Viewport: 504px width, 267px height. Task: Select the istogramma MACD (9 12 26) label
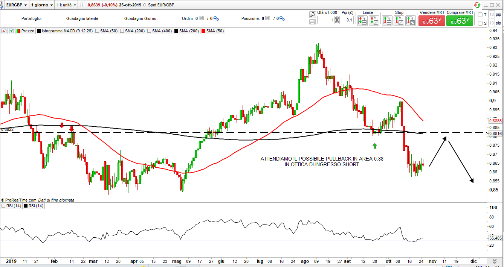click(x=67, y=31)
